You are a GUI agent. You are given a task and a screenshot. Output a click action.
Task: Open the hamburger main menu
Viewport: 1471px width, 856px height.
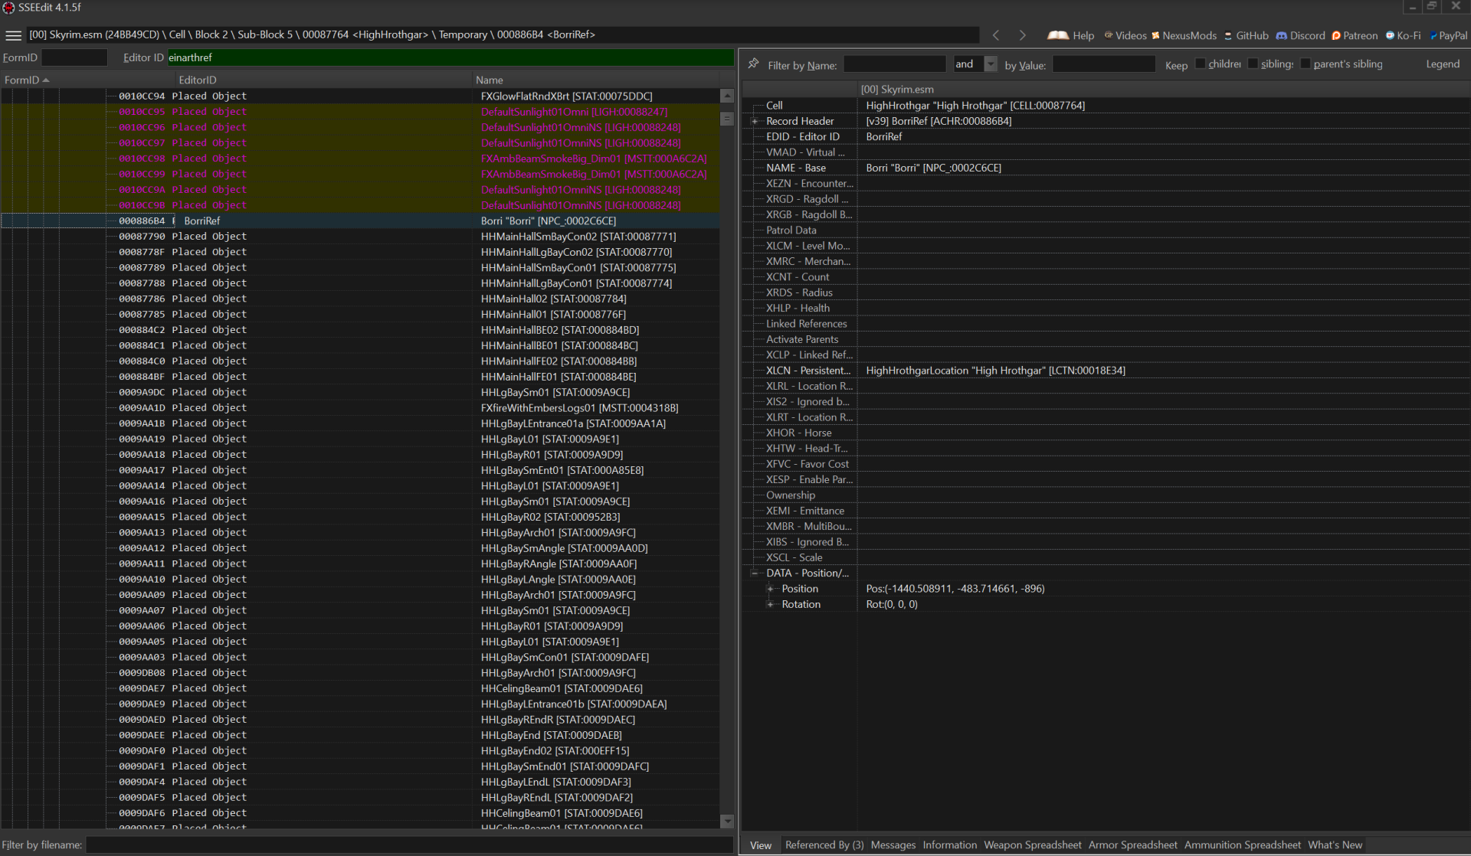pyautogui.click(x=13, y=35)
